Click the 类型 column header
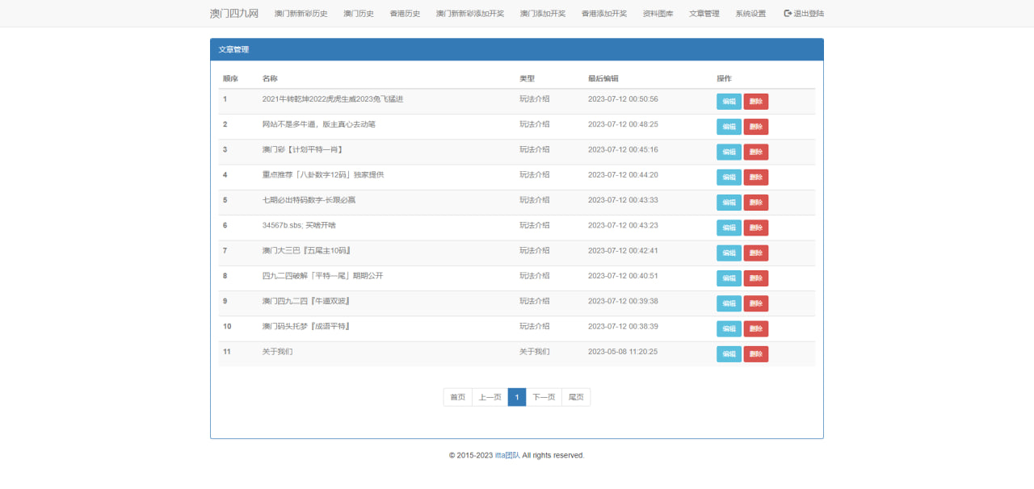 (527, 78)
